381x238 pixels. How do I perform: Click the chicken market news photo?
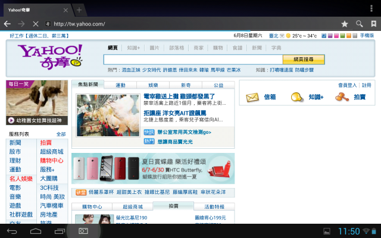108,115
